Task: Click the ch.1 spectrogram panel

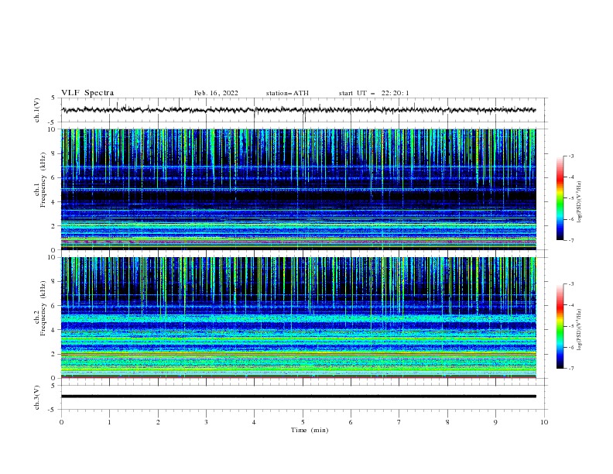Action: [299, 189]
